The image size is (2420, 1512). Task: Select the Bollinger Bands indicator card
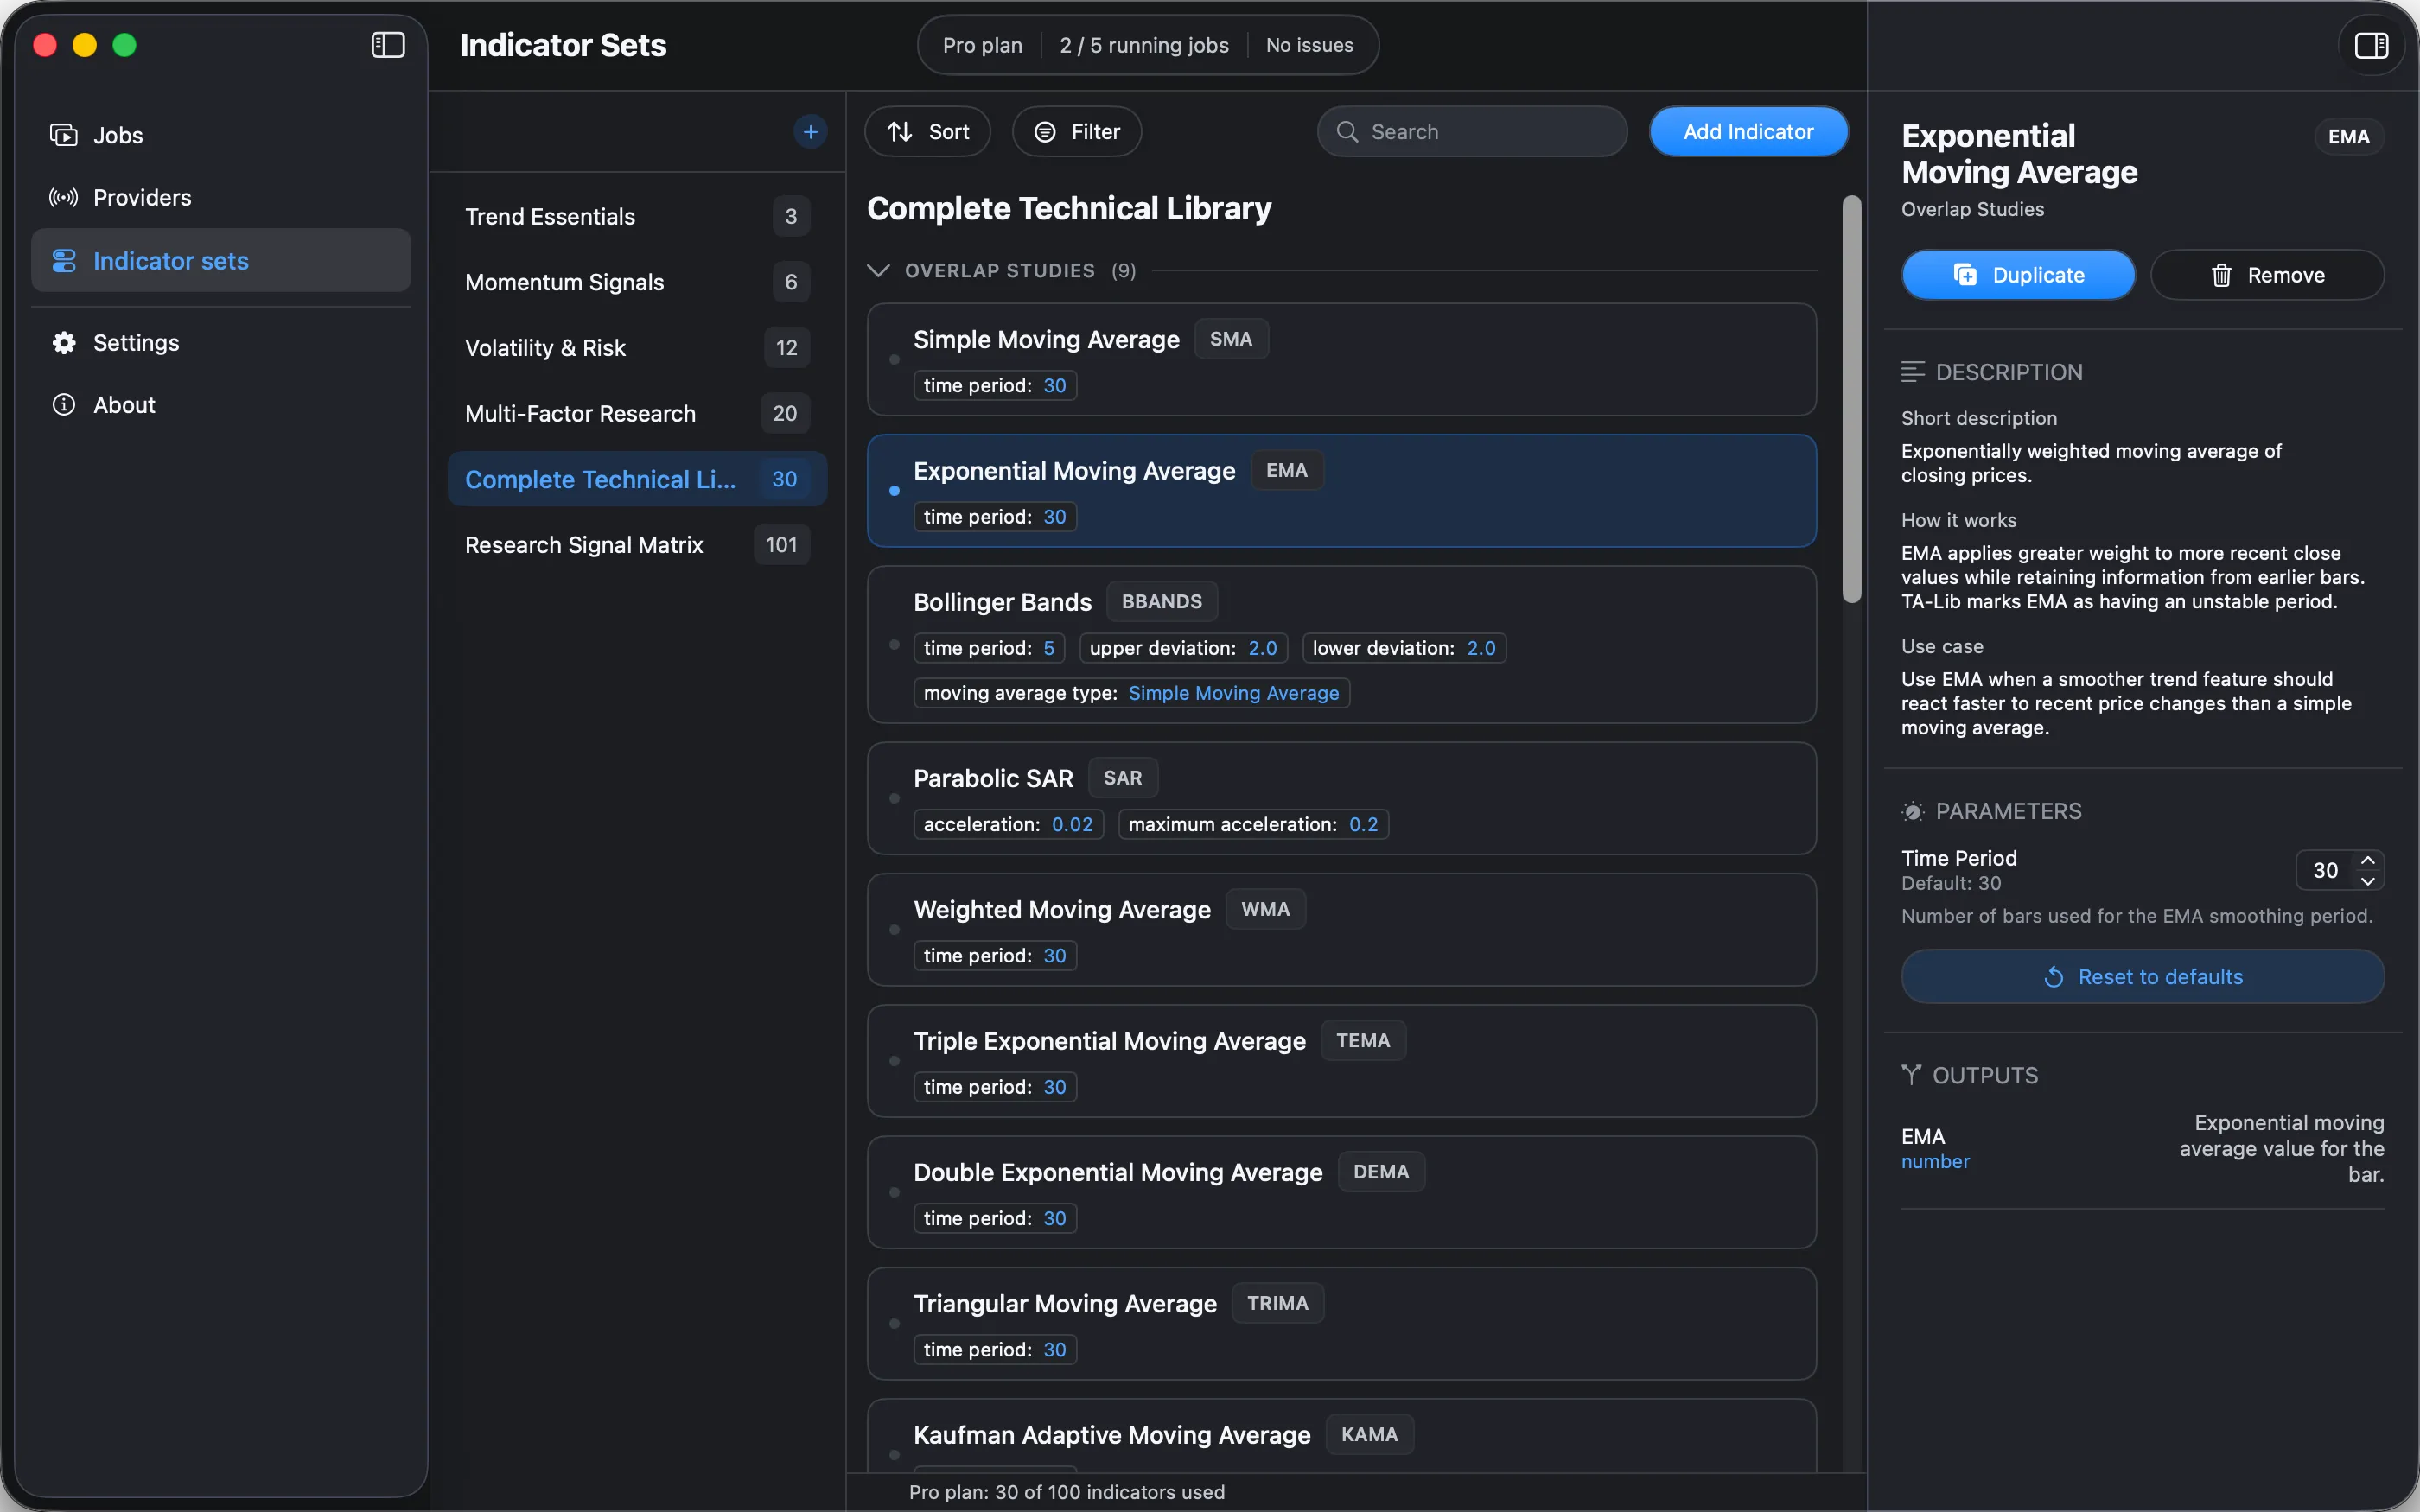pyautogui.click(x=1341, y=645)
